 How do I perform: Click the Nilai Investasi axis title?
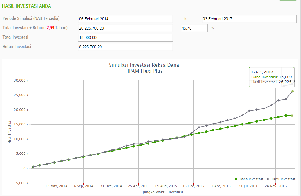click(9, 132)
